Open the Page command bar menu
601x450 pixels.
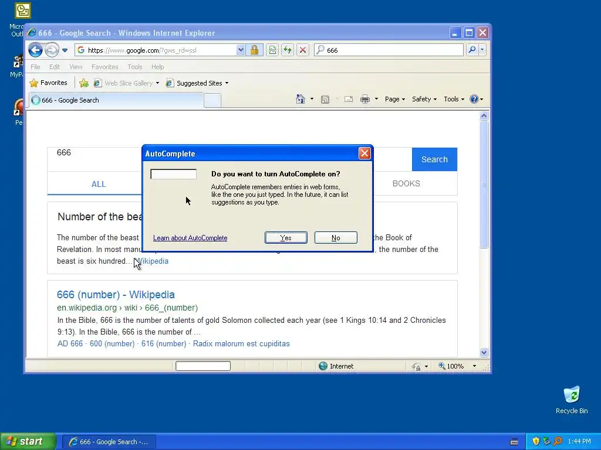395,99
